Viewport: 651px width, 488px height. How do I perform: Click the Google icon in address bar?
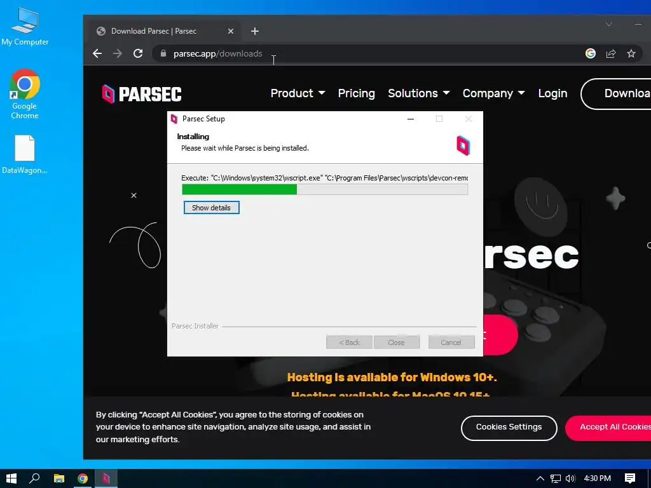point(591,53)
